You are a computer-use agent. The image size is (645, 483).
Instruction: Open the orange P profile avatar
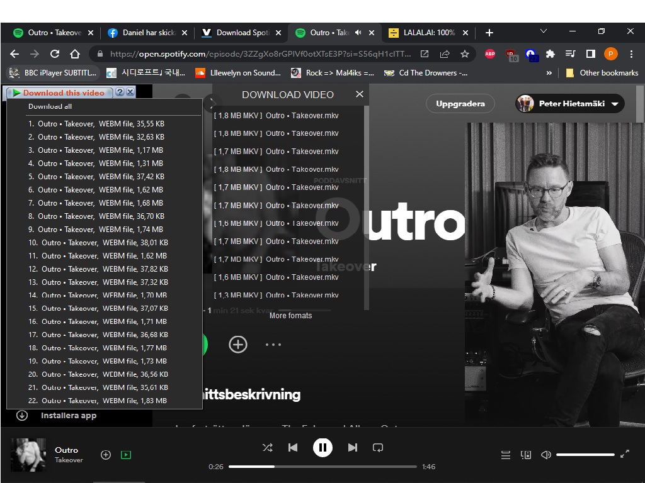pyautogui.click(x=610, y=54)
